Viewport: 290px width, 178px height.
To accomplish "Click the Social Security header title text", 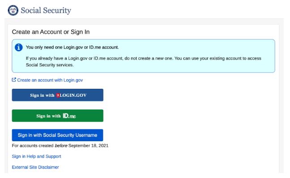I will click(46, 10).
